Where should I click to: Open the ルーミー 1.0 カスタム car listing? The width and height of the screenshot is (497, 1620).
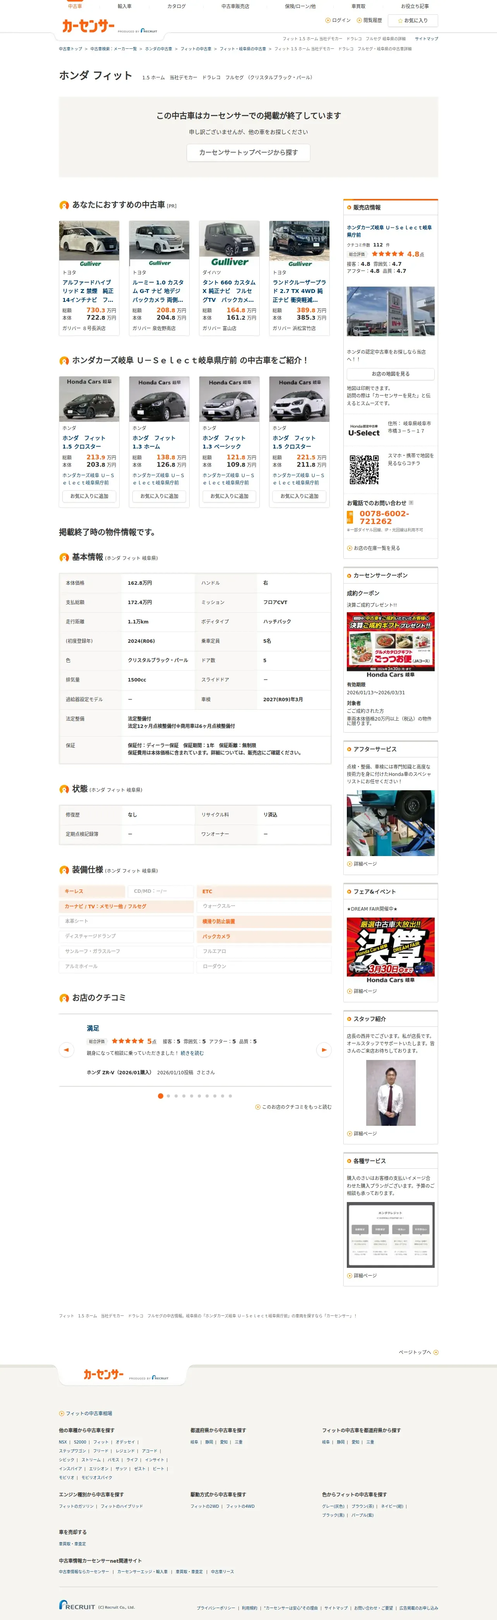[159, 291]
